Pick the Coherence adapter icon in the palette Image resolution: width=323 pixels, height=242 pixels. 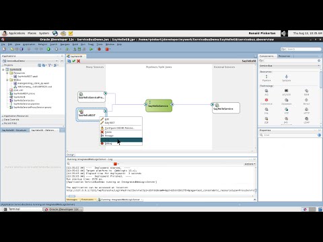(266, 102)
